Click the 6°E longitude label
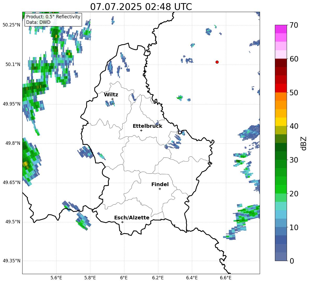This screenshot has width=310, height=283. click(124, 278)
